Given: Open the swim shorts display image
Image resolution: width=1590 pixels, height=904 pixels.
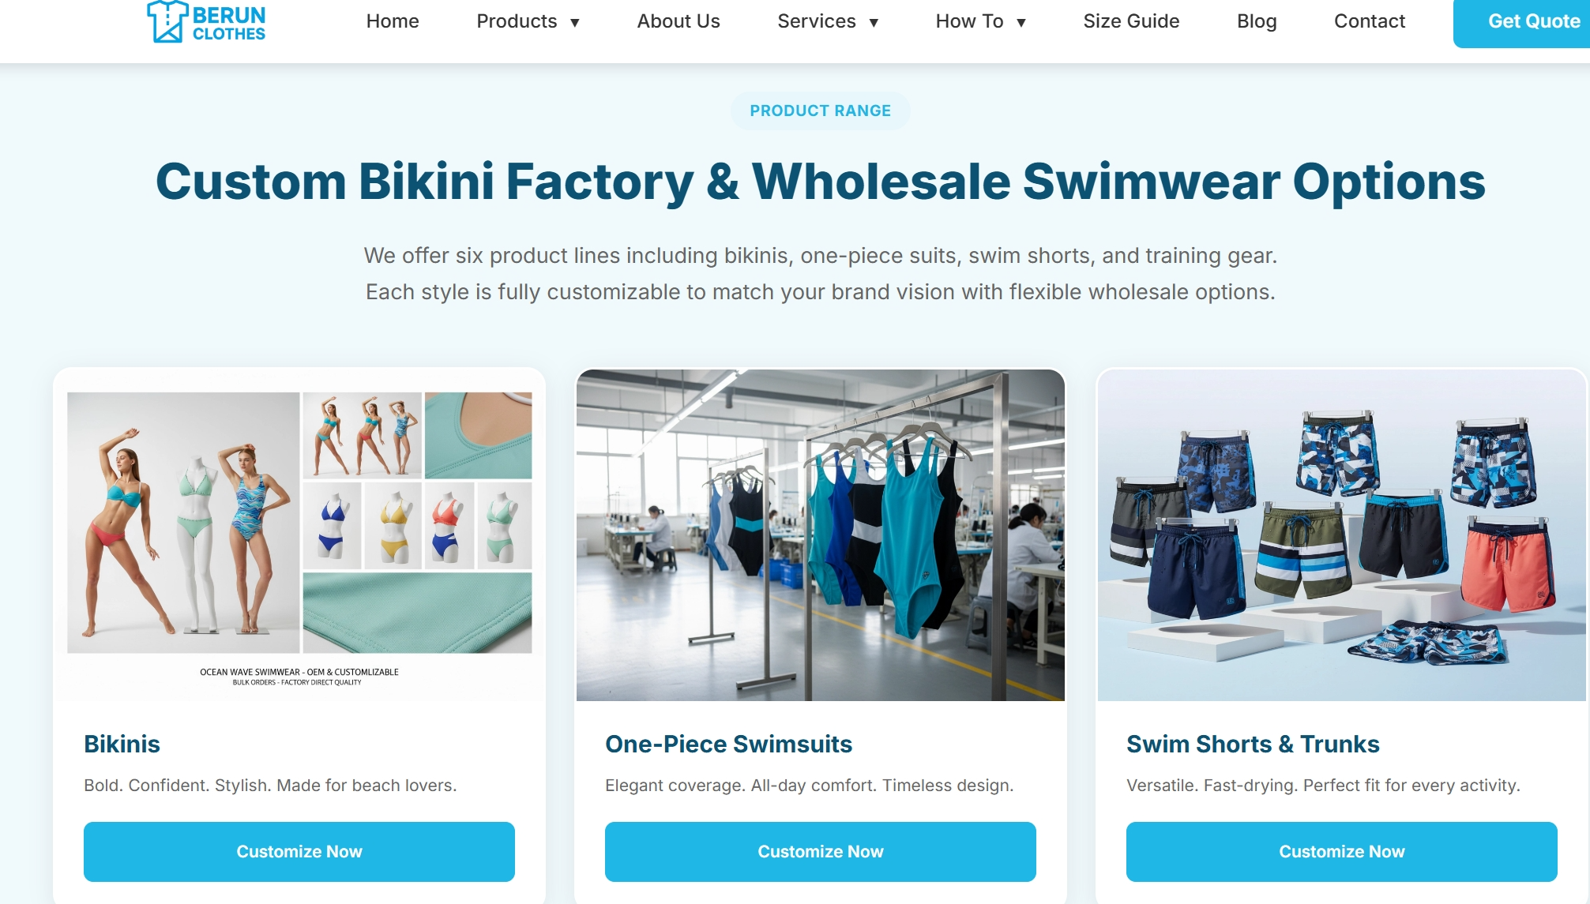Looking at the screenshot, I should (x=1342, y=535).
